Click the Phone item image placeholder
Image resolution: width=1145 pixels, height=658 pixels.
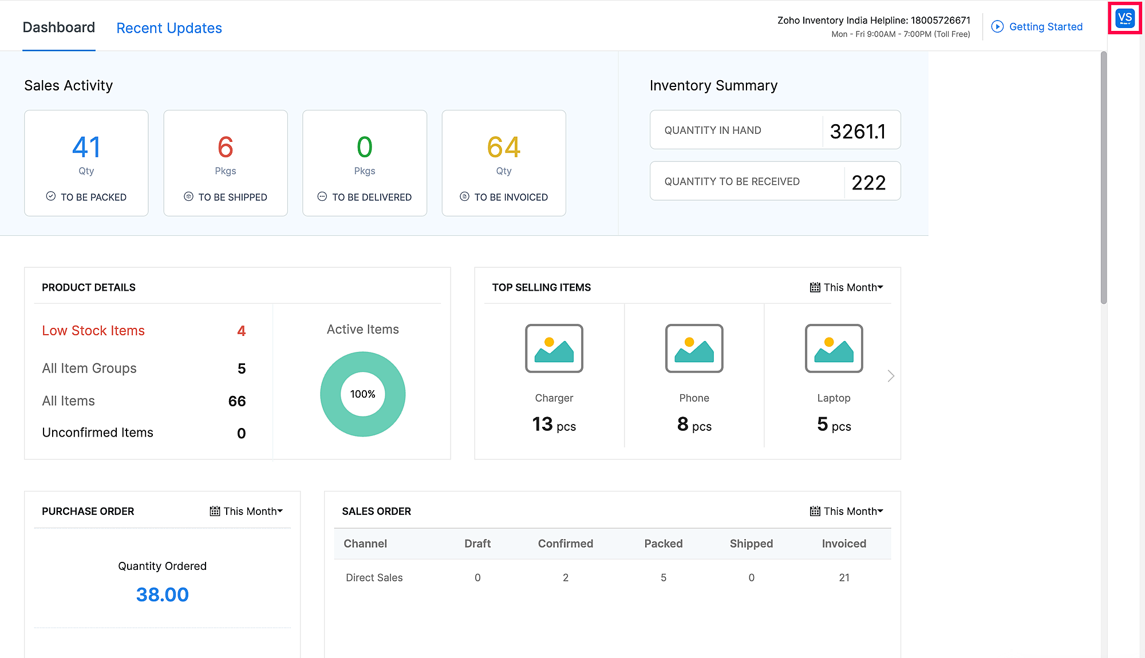click(x=694, y=348)
